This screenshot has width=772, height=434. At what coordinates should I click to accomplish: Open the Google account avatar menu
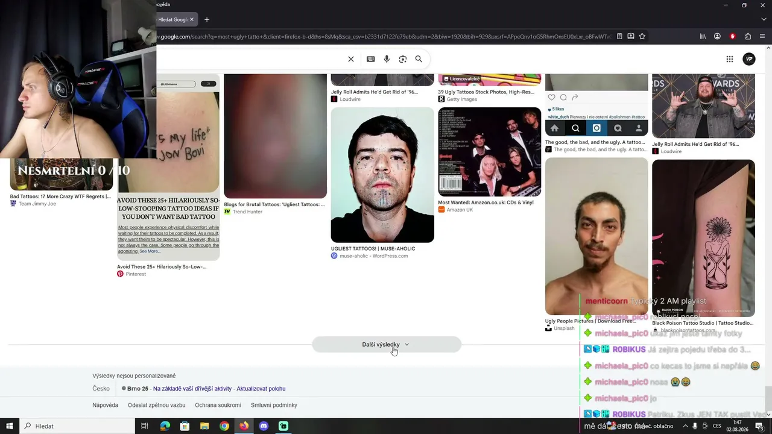(x=749, y=59)
